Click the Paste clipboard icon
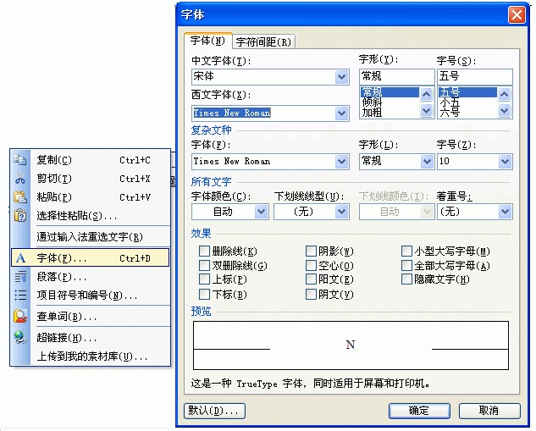 (21, 197)
